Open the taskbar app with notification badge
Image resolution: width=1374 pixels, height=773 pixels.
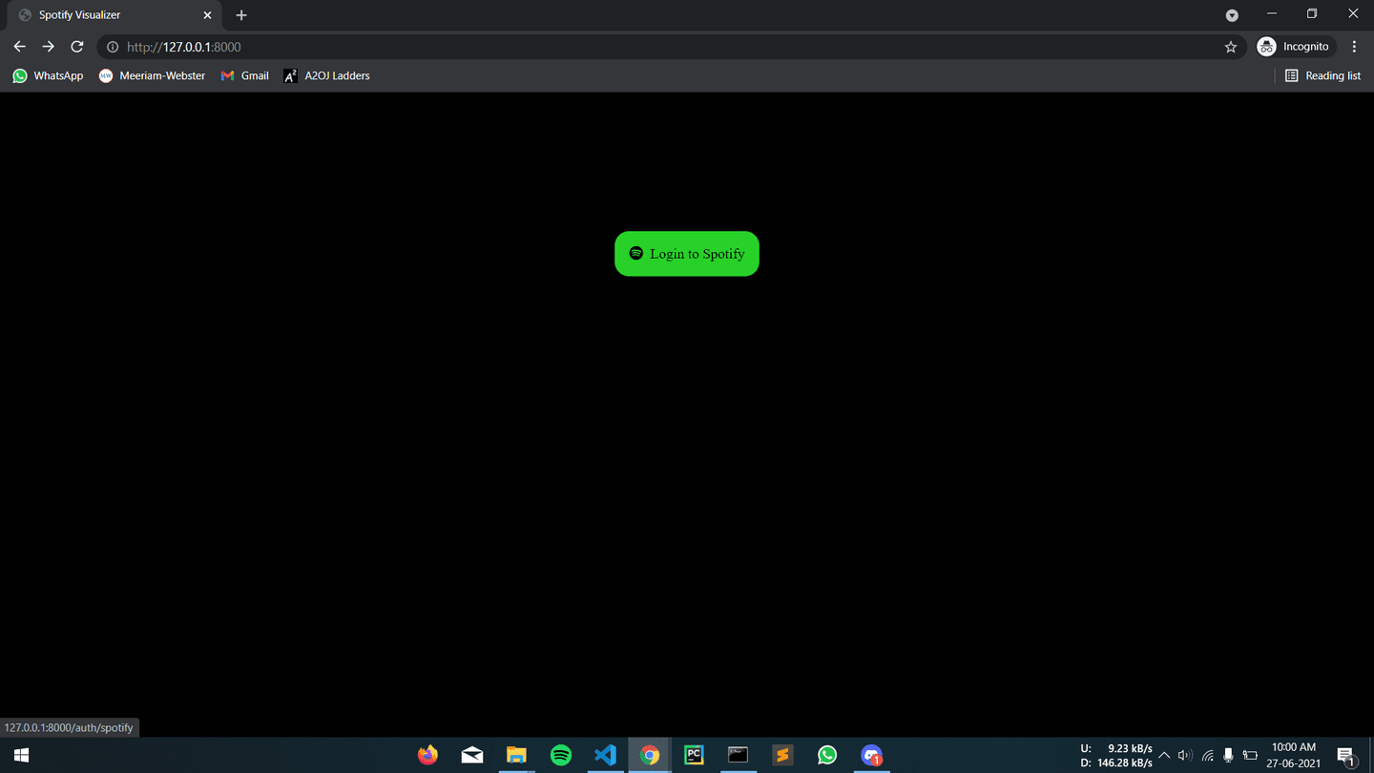point(871,755)
